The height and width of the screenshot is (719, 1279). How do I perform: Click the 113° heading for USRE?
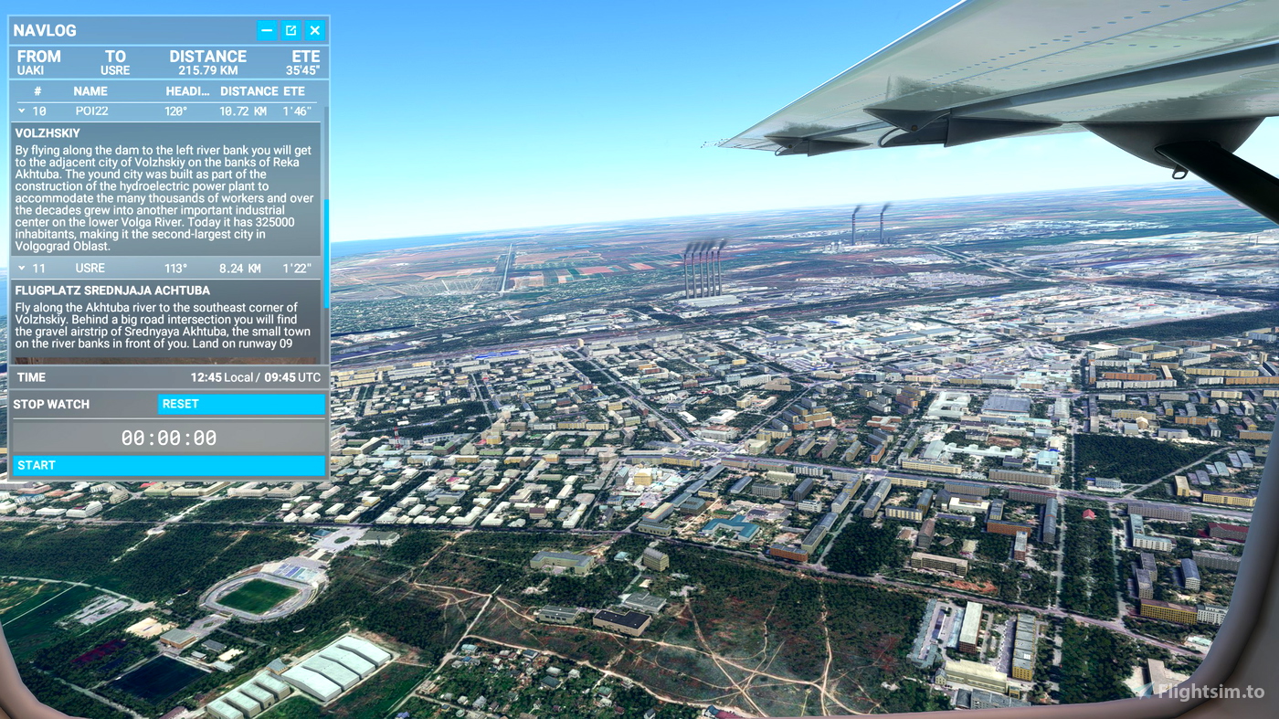pyautogui.click(x=175, y=269)
